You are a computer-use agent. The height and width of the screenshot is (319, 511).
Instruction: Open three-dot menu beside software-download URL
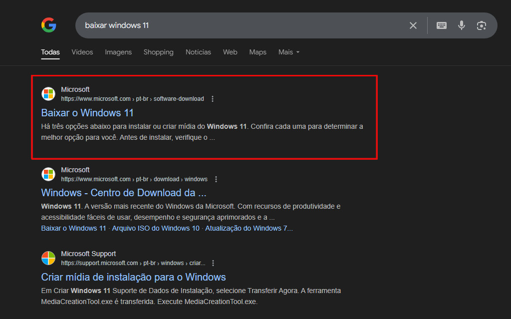213,99
